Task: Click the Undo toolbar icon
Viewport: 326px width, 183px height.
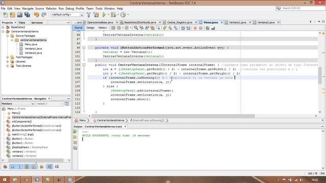Action: coord(37,15)
